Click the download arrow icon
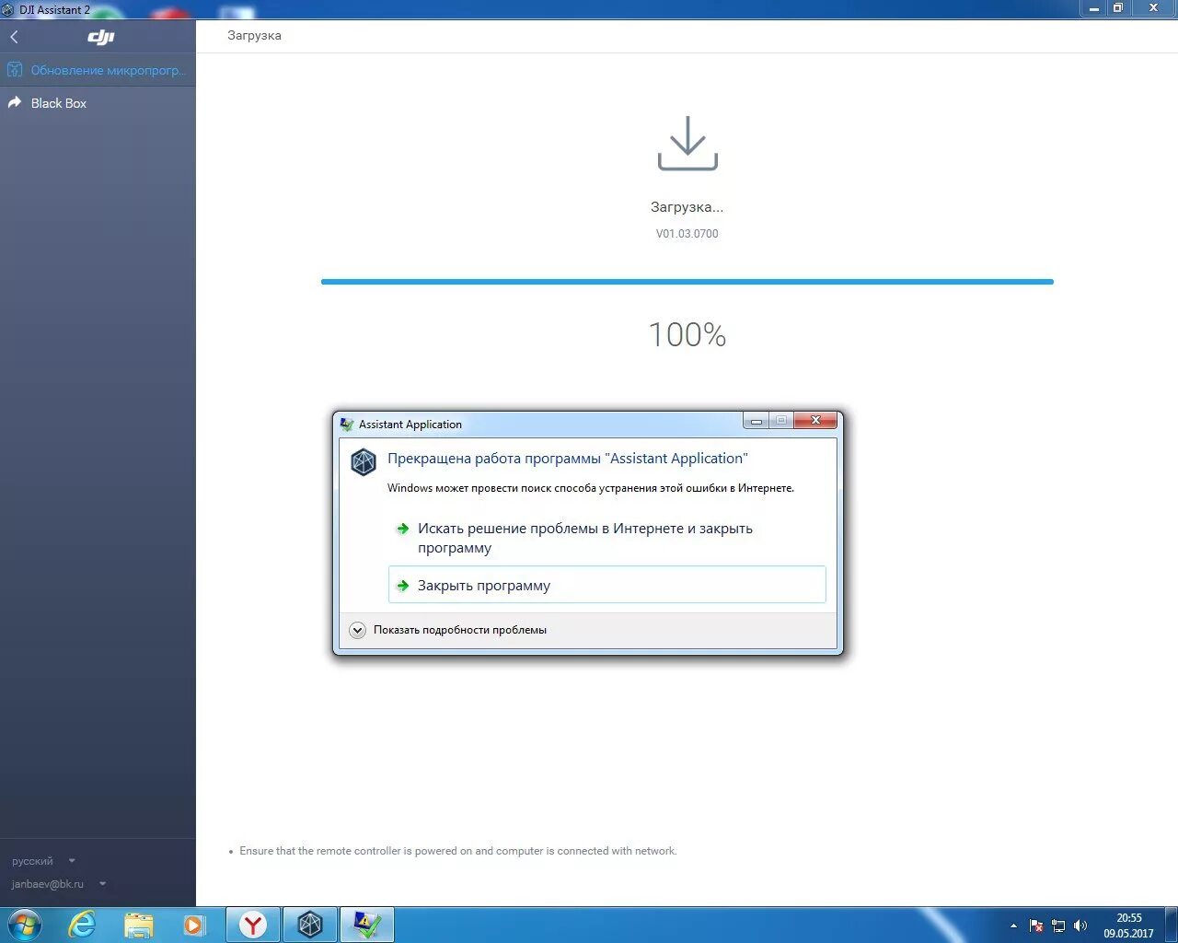 [687, 143]
